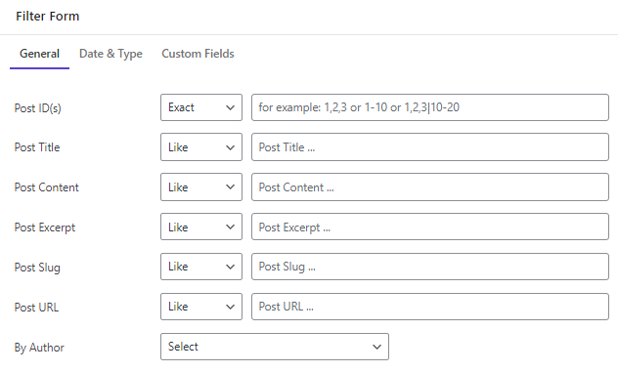Open the Custom Fields tab
This screenshot has width=618, height=372.
coord(198,54)
